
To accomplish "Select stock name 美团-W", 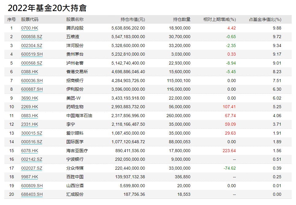I will click(73, 98).
